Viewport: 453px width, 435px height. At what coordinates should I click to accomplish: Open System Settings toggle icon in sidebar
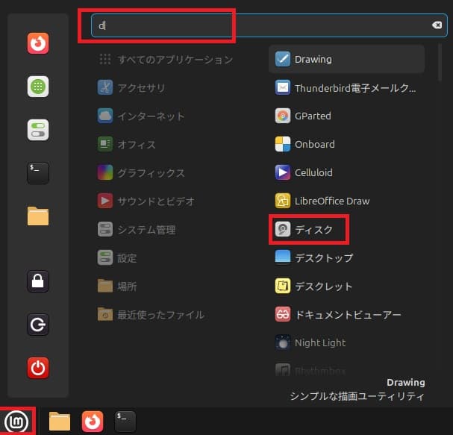[x=38, y=130]
